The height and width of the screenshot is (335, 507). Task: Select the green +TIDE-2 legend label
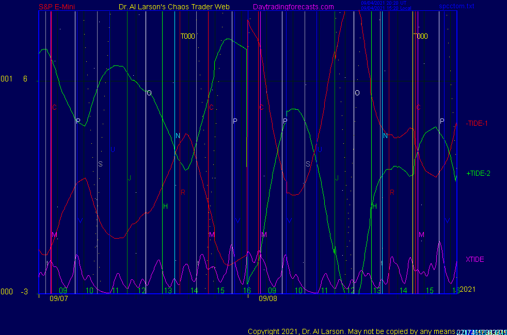click(x=478, y=174)
